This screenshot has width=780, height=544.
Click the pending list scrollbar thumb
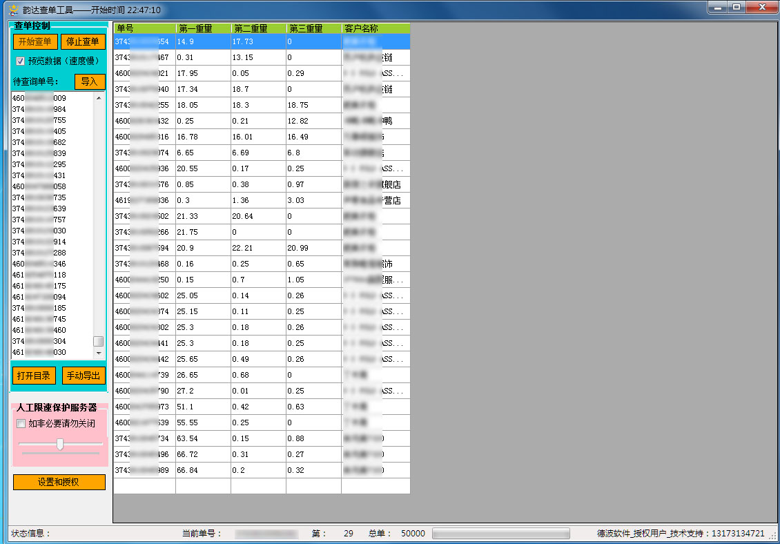tap(99, 342)
